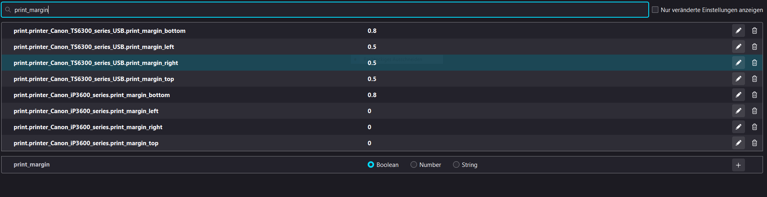Viewport: 767px width, 197px height.
Task: Click the iP3600 print_margin_left preference name
Action: tap(86, 111)
